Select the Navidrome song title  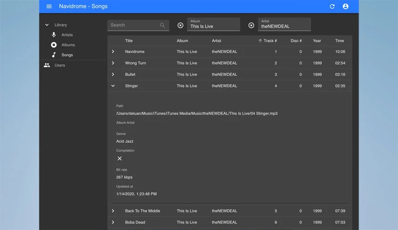pyautogui.click(x=135, y=52)
